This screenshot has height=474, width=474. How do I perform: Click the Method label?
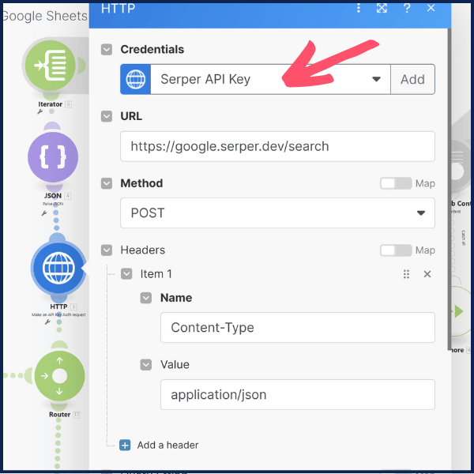coord(141,183)
